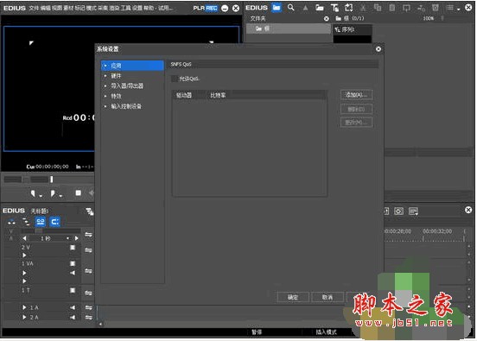Click the copy icon in bin toolbar
Image resolution: width=477 pixels, height=341 pixels.
378,8
